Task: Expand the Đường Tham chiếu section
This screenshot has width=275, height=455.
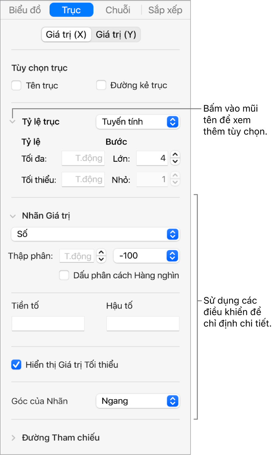Action: click(13, 438)
